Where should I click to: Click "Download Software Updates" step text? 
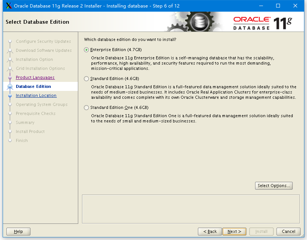click(44, 50)
